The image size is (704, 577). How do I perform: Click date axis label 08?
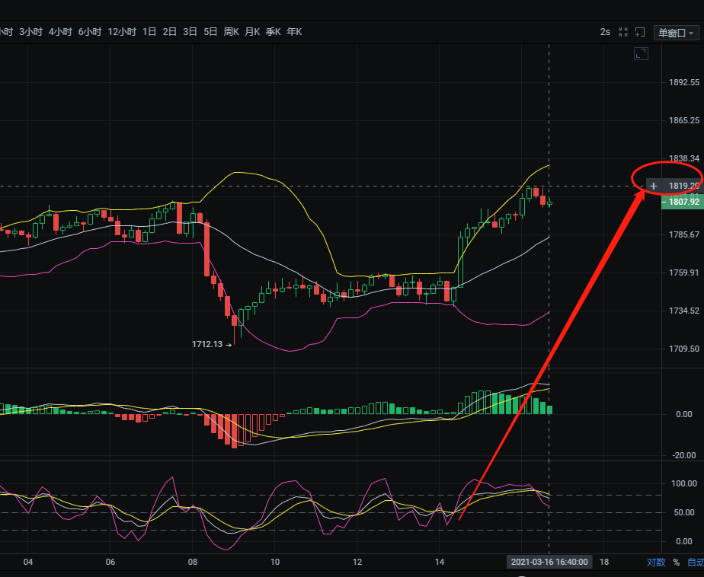[193, 562]
